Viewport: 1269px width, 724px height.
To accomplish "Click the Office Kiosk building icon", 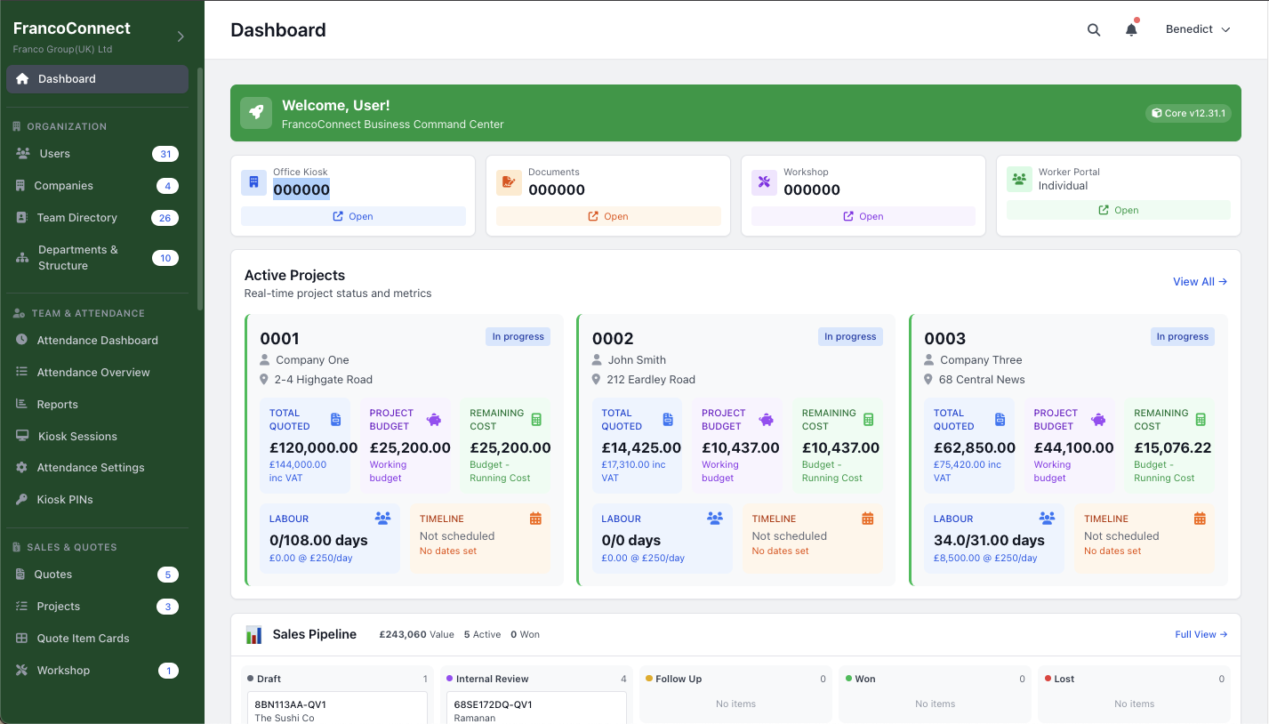I will pyautogui.click(x=253, y=182).
